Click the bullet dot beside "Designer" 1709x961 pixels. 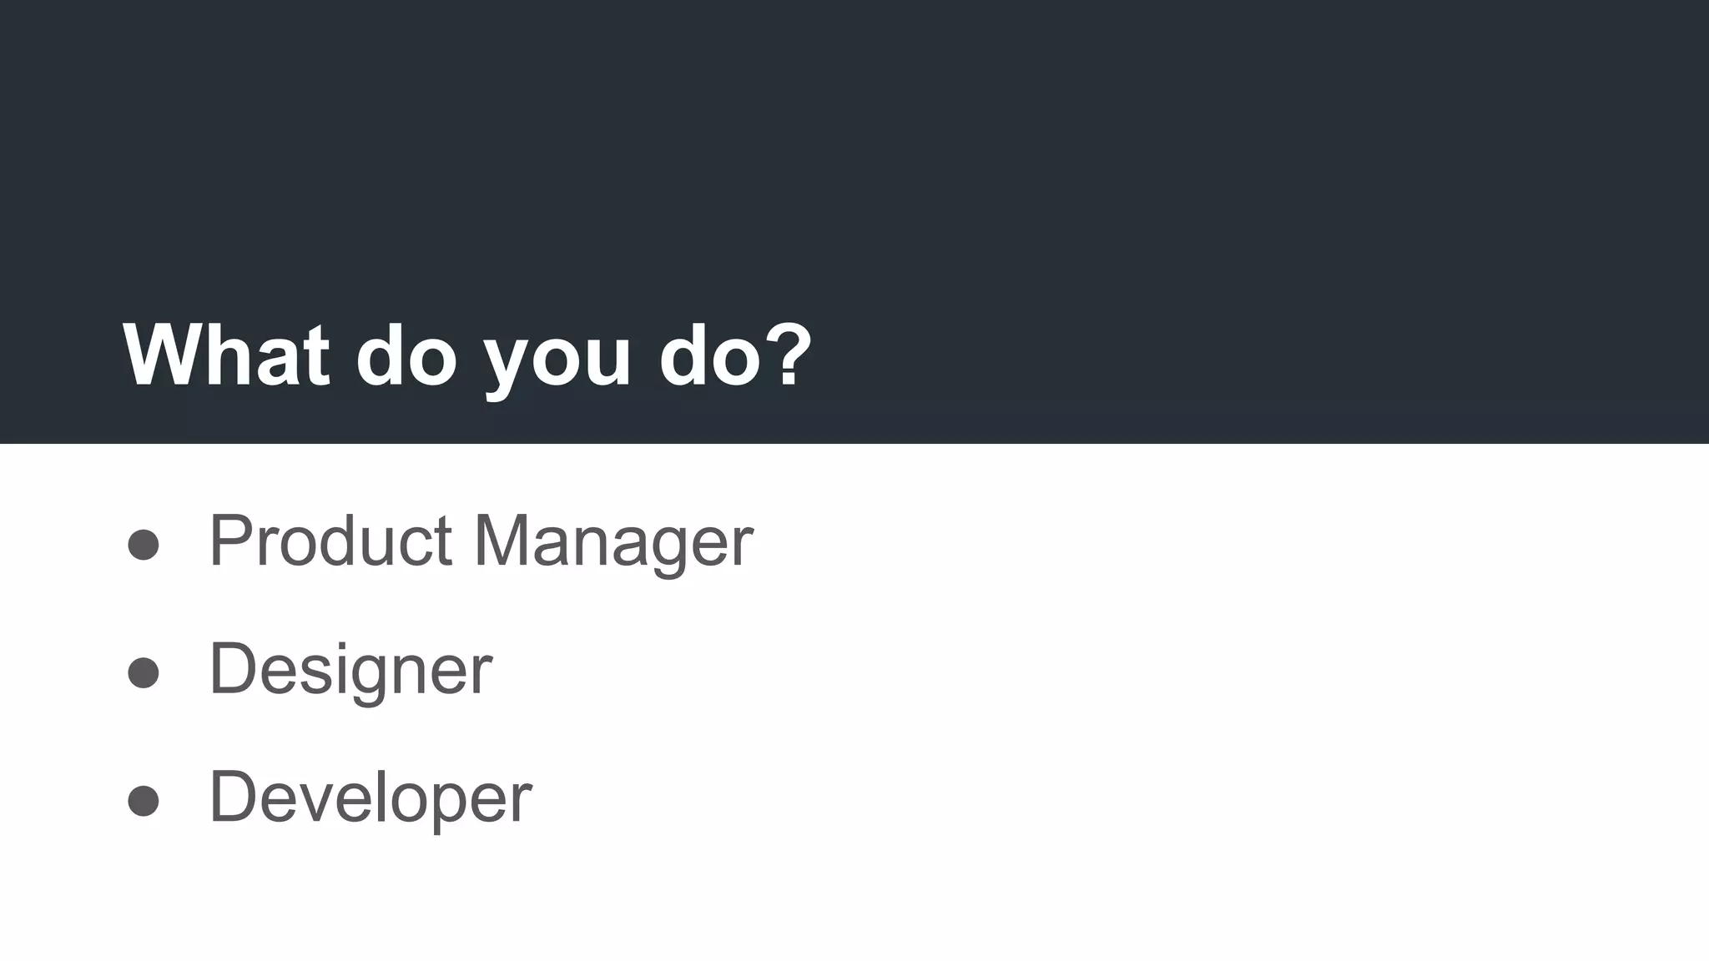[x=144, y=672]
